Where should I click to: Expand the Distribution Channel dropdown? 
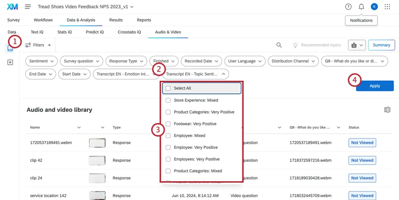point(293,61)
